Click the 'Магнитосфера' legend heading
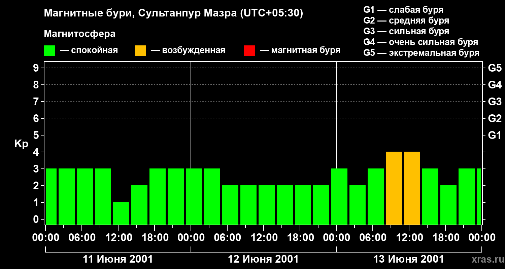The height and width of the screenshot is (269, 505). pos(79,34)
